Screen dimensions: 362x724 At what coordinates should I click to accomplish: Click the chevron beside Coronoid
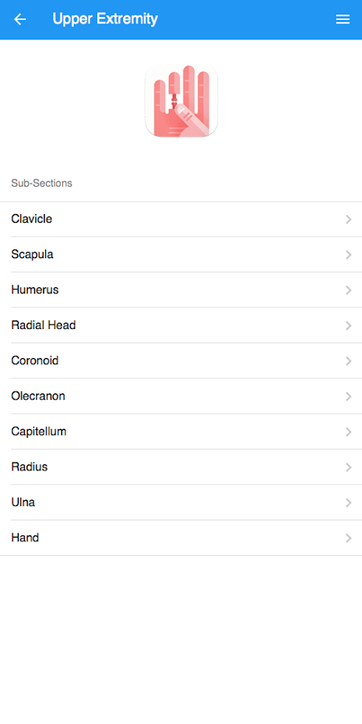[348, 361]
